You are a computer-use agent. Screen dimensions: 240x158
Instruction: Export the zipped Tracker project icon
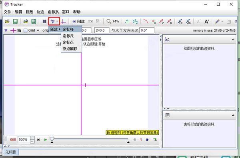click(x=34, y=22)
